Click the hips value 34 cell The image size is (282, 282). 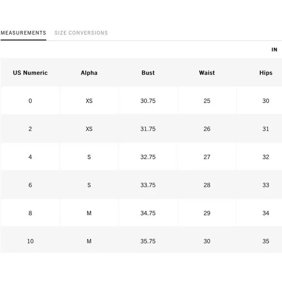tap(266, 213)
